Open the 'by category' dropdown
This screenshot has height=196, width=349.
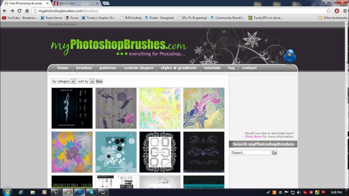click(63, 81)
